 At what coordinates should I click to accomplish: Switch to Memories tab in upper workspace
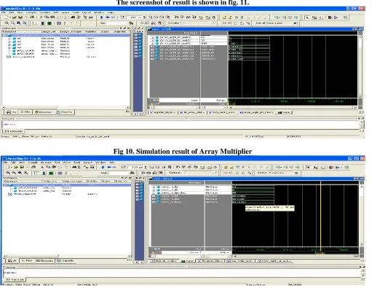click(43, 112)
